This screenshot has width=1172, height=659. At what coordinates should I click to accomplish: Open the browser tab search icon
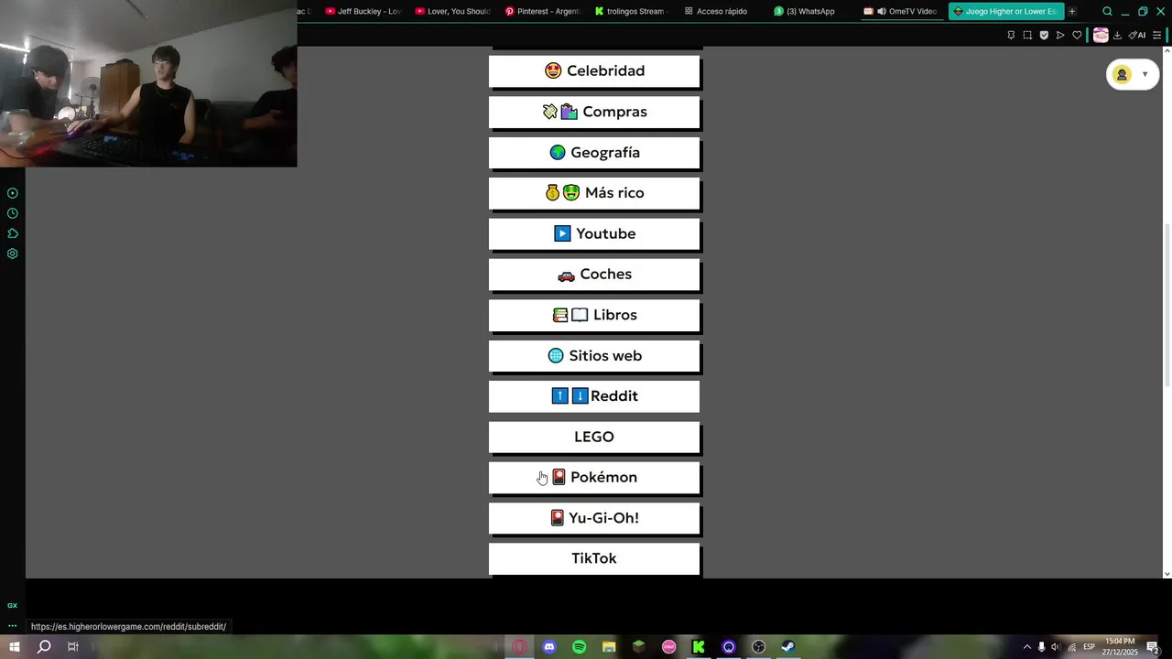(1107, 11)
